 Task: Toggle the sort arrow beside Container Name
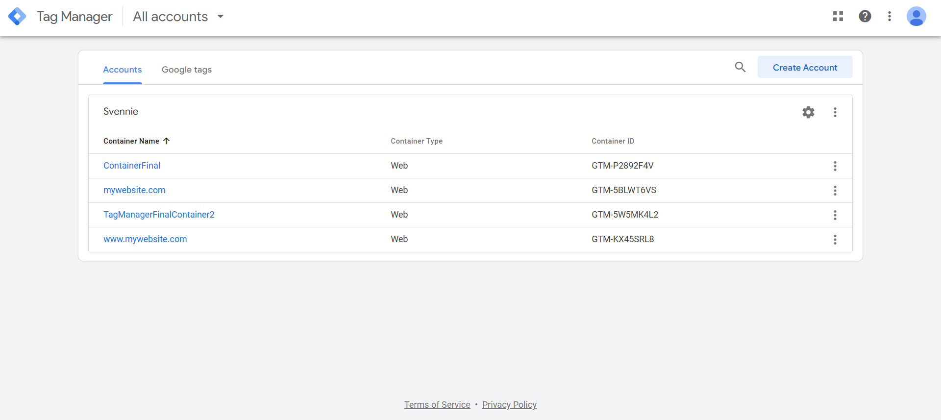pyautogui.click(x=166, y=141)
